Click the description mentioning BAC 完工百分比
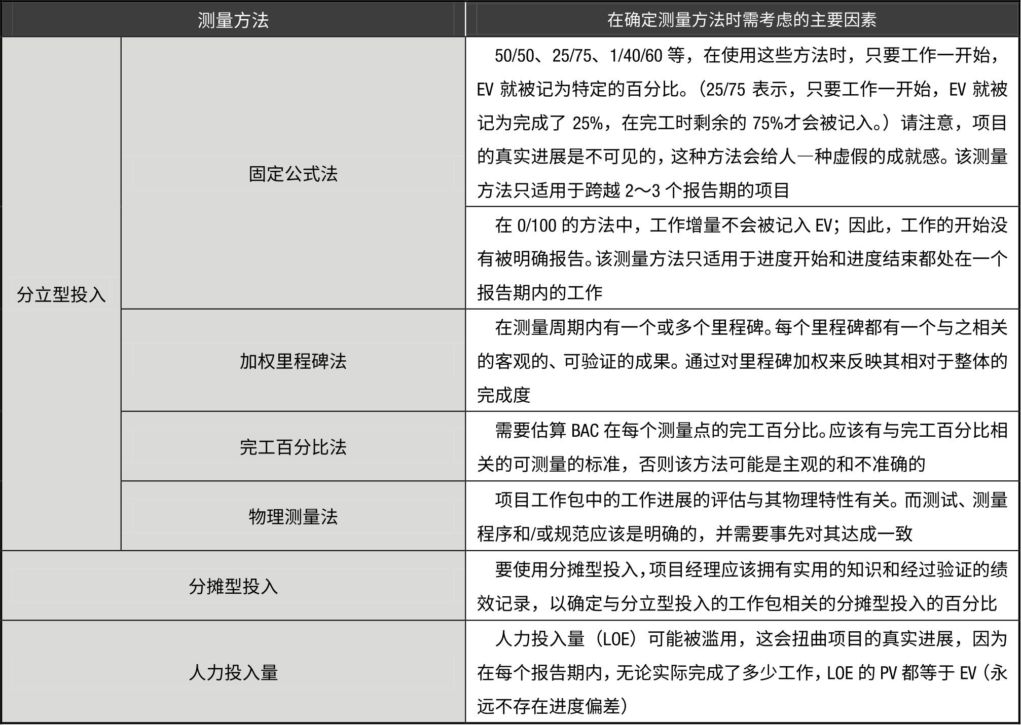Image resolution: width=1021 pixels, height=725 pixels. click(742, 447)
